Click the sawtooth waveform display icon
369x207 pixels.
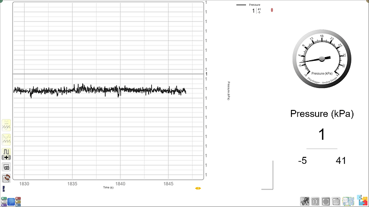[x=6, y=140]
